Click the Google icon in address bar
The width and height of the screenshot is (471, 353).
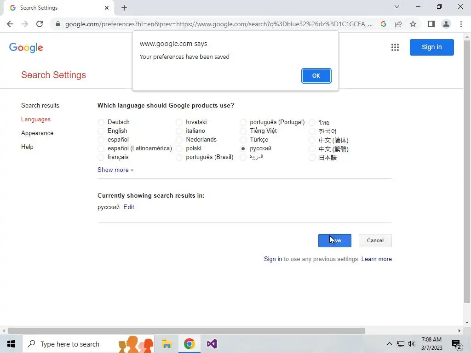pyautogui.click(x=383, y=24)
